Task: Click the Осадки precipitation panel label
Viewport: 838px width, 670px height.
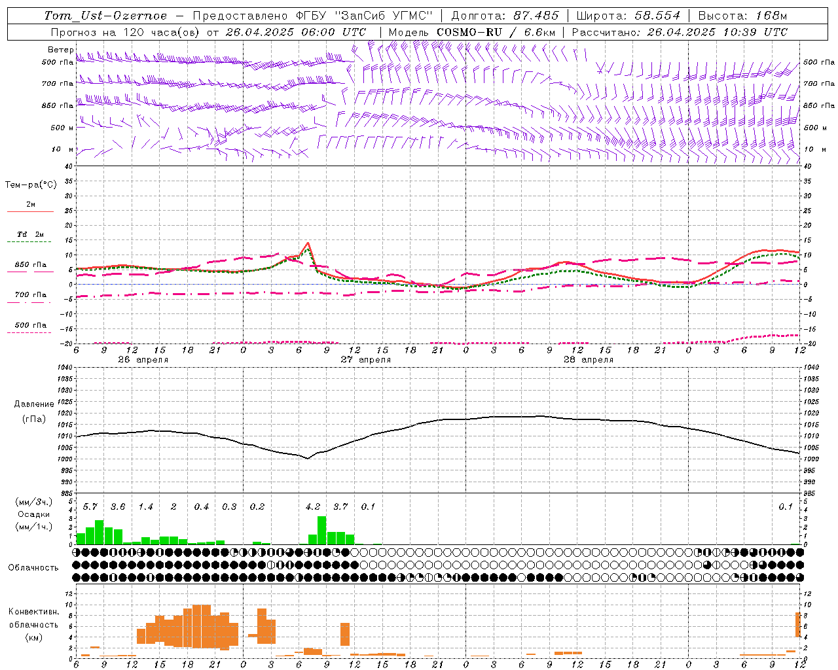Action: (x=34, y=514)
